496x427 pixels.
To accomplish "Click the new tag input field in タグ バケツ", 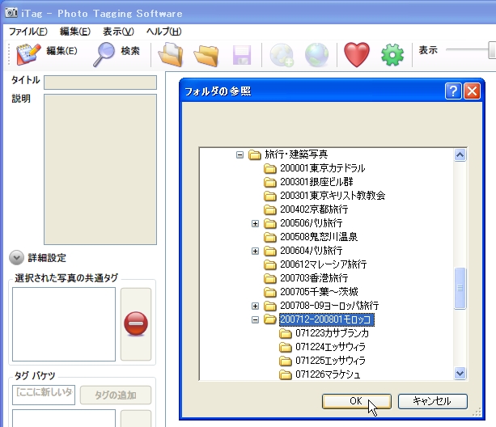I will pyautogui.click(x=44, y=395).
